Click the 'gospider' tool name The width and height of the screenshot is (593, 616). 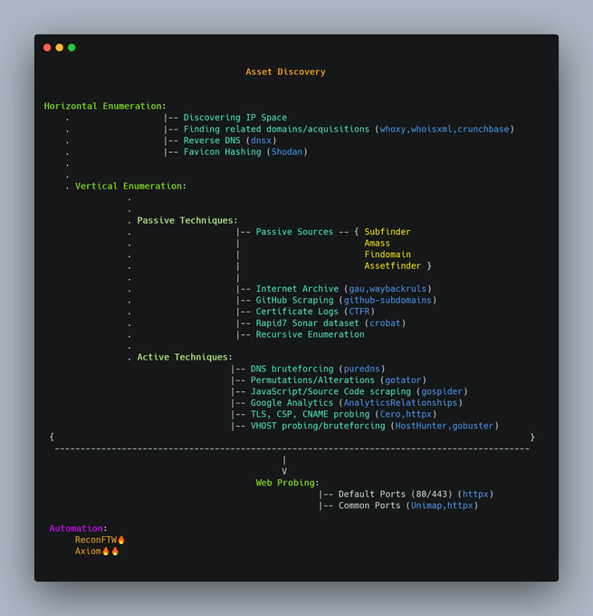442,391
